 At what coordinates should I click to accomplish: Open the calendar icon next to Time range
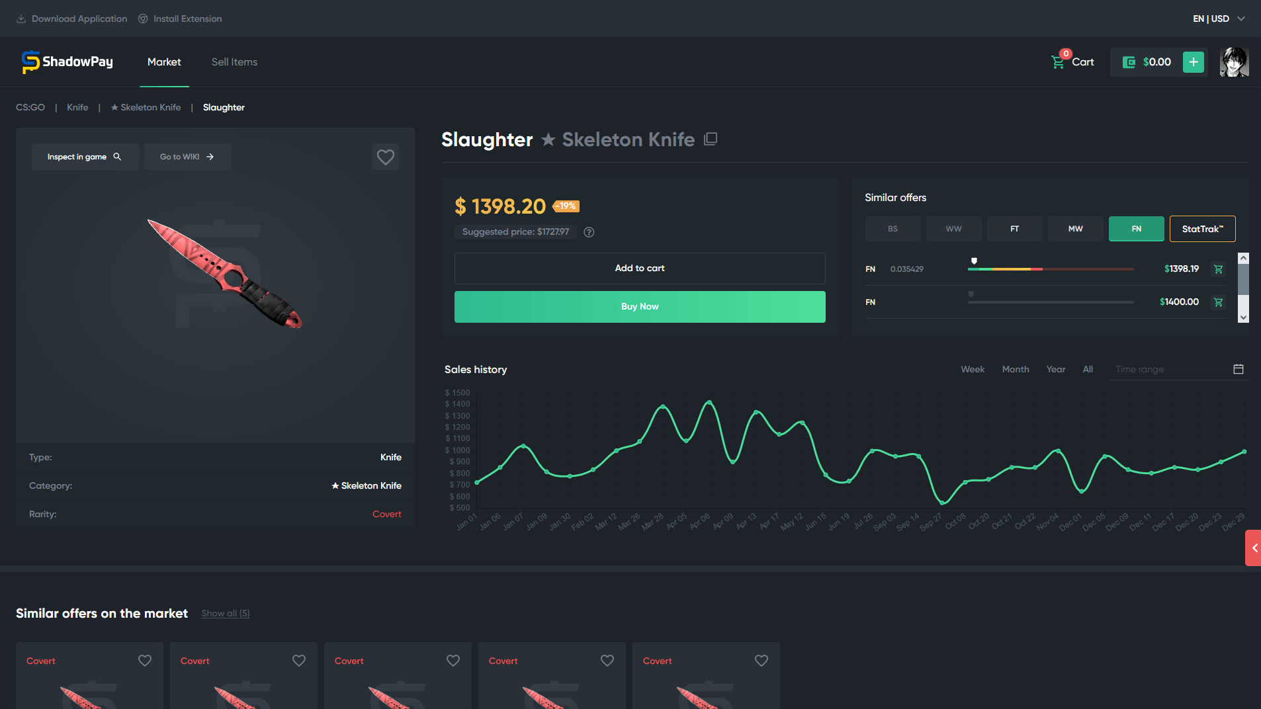tap(1238, 369)
